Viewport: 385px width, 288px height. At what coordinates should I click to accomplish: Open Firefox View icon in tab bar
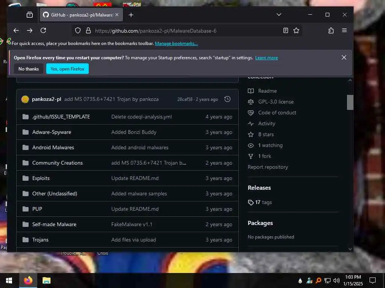pyautogui.click(x=30, y=15)
